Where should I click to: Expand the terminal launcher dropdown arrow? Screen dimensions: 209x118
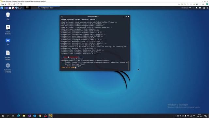(x=22, y=8)
